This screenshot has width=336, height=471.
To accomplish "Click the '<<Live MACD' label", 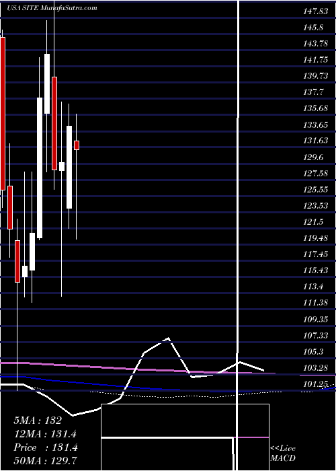I will 283,454.
